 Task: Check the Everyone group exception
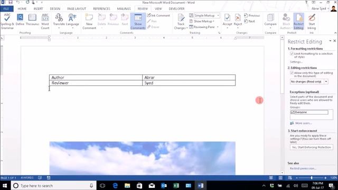click(x=293, y=112)
